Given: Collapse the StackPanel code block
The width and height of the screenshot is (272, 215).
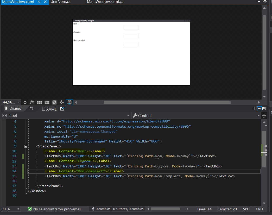Looking at the screenshot, I should point(26,146).
